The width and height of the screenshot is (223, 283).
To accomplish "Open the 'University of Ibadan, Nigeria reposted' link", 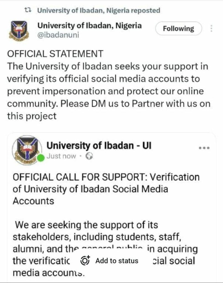I will pyautogui.click(x=98, y=11).
